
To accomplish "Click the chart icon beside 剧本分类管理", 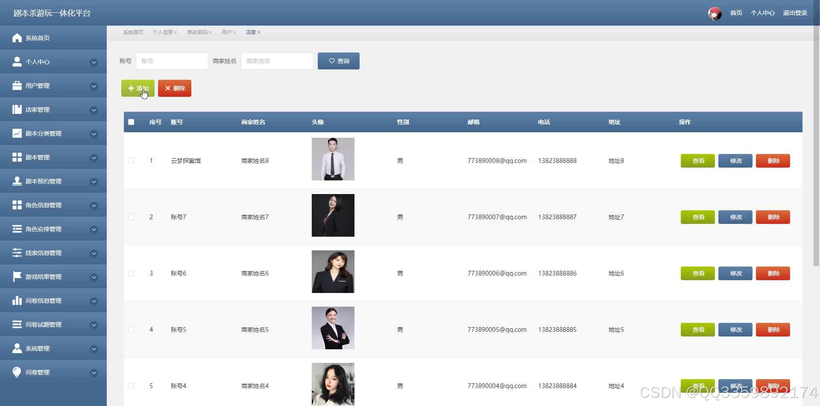I will tap(17, 133).
